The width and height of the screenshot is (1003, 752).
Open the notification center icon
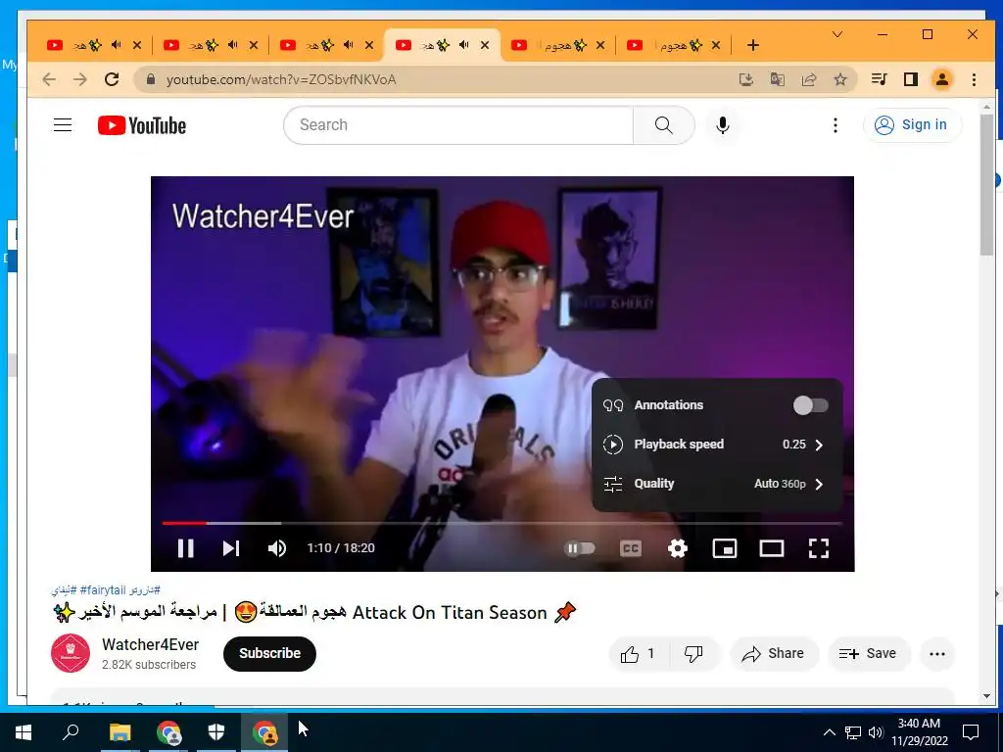point(971,732)
